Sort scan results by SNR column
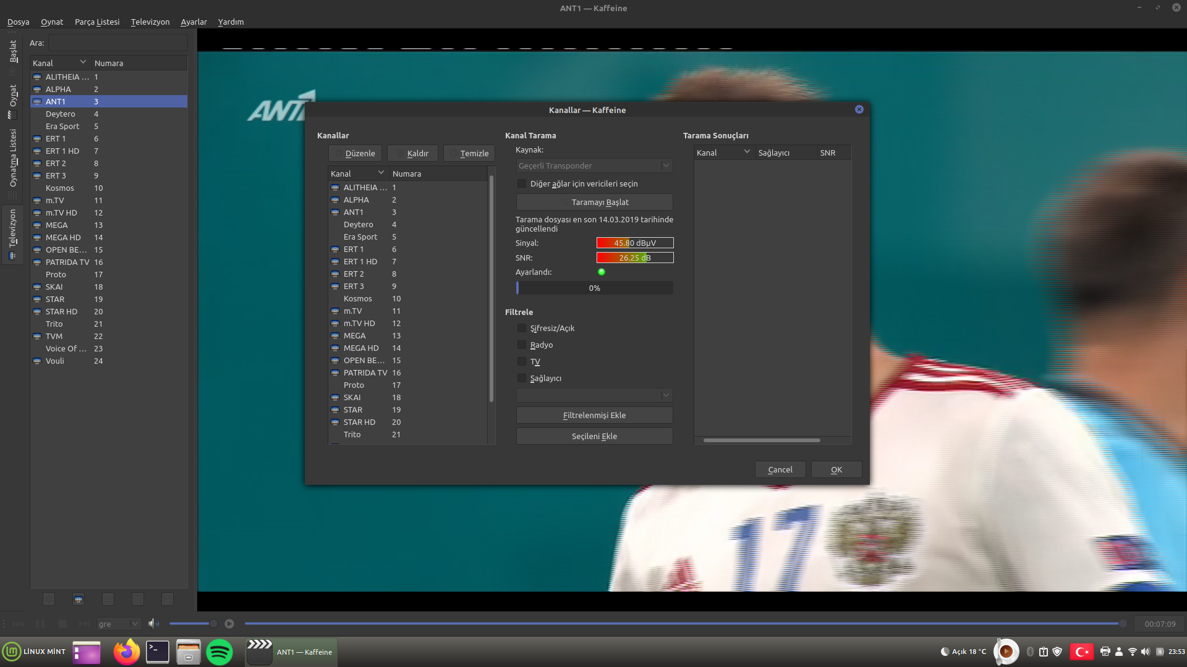The width and height of the screenshot is (1187, 667). tap(833, 153)
